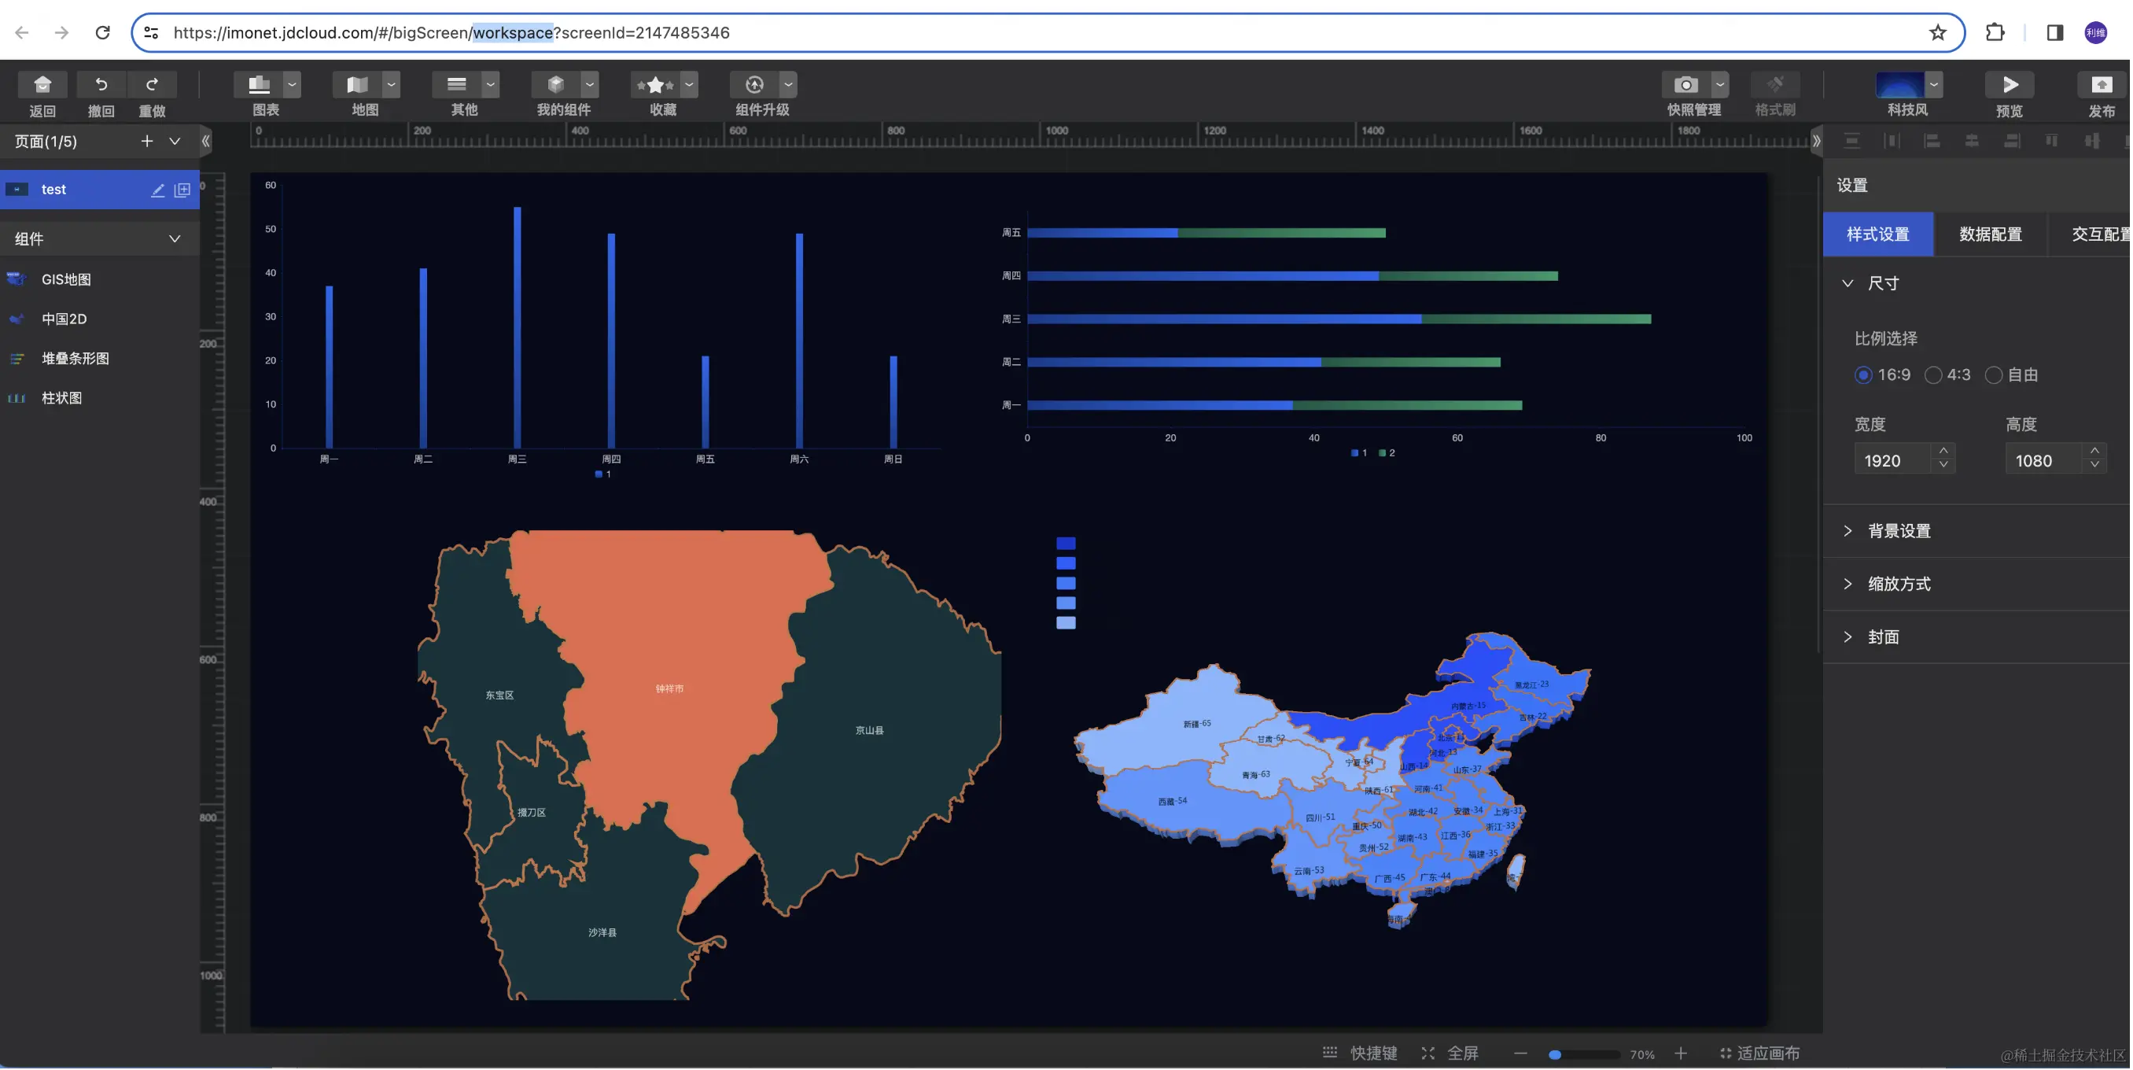This screenshot has width=2133, height=1070.
Task: Click the pencil icon to rename the test page
Action: 157,190
